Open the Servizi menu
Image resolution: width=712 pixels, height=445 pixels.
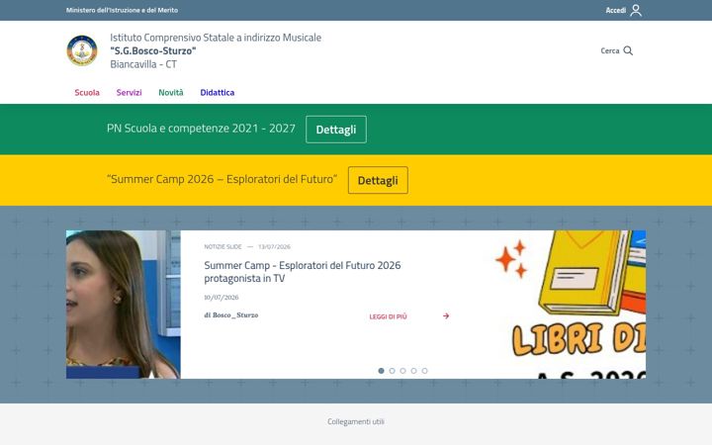[x=129, y=93]
